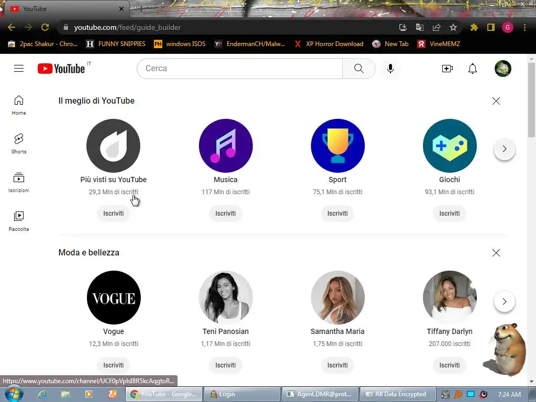Click the 7:24 AM system clock

509,395
